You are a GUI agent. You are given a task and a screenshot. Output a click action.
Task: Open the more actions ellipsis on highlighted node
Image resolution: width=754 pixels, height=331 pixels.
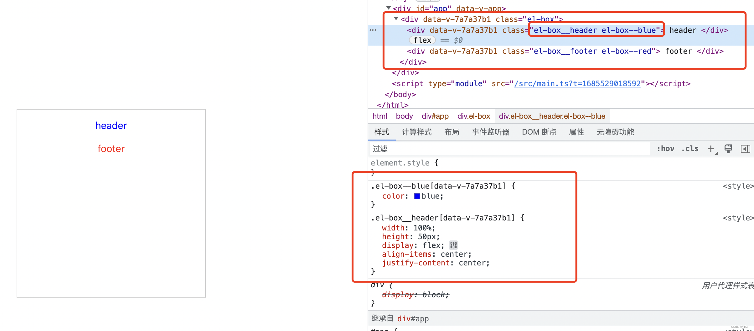(x=373, y=30)
